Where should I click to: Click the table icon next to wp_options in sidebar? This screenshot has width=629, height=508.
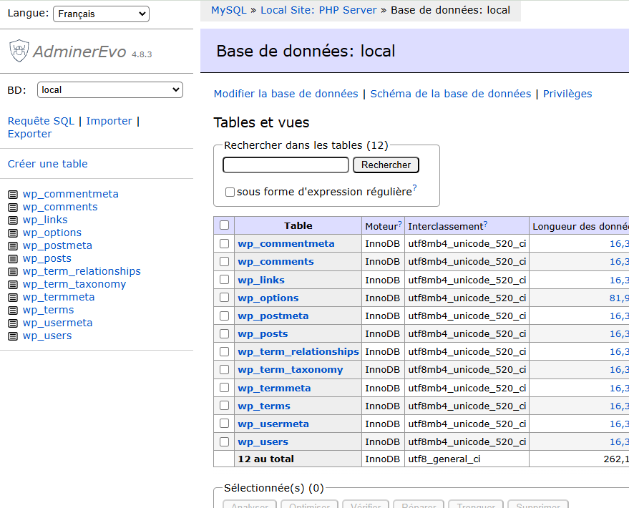pyautogui.click(x=12, y=233)
